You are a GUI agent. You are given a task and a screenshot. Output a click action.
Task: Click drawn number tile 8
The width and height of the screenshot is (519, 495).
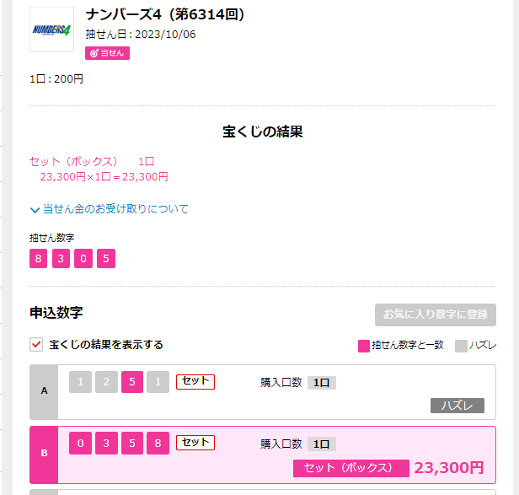pos(39,258)
